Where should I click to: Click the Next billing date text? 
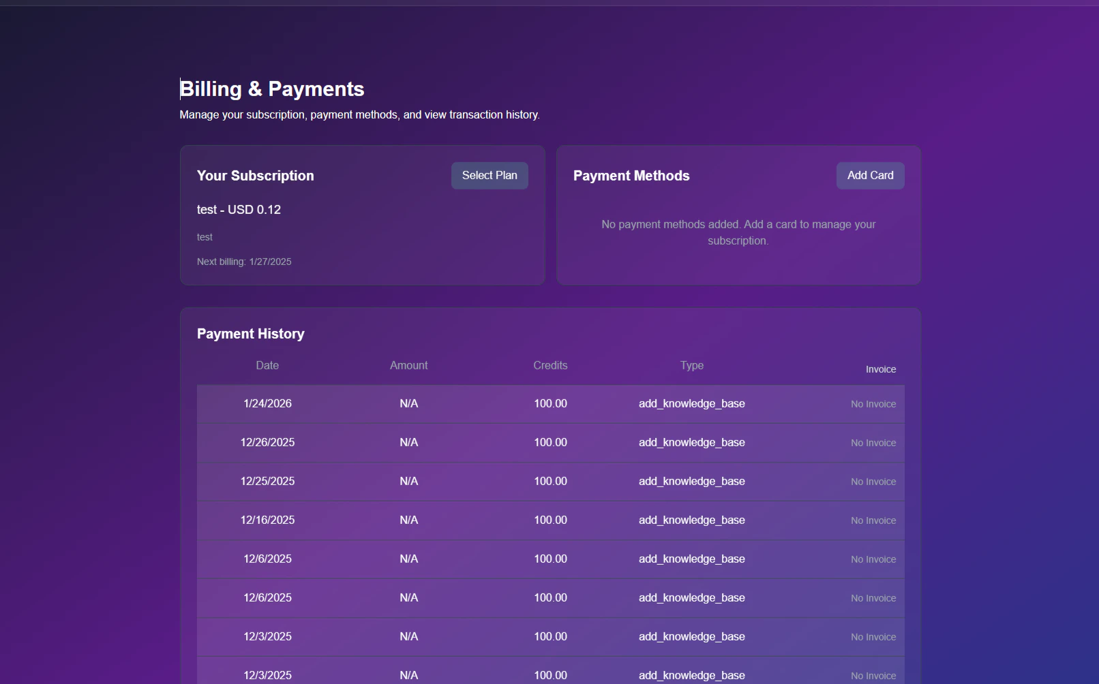point(243,262)
